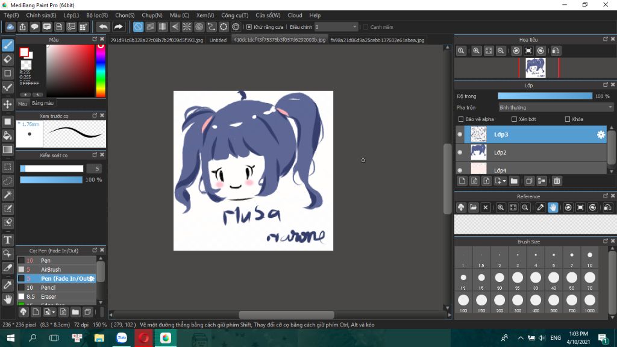Create a new layer folder

514,181
